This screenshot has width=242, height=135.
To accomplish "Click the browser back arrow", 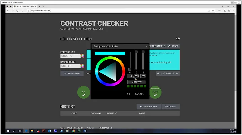I will 8,11.
